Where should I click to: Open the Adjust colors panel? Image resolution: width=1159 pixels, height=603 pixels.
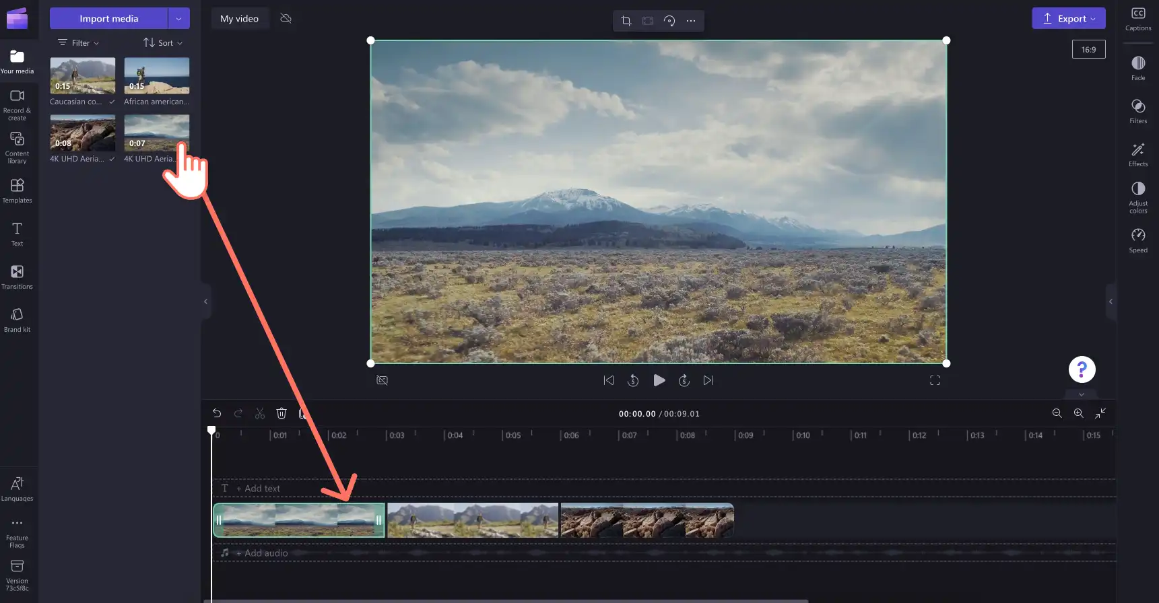tap(1138, 197)
